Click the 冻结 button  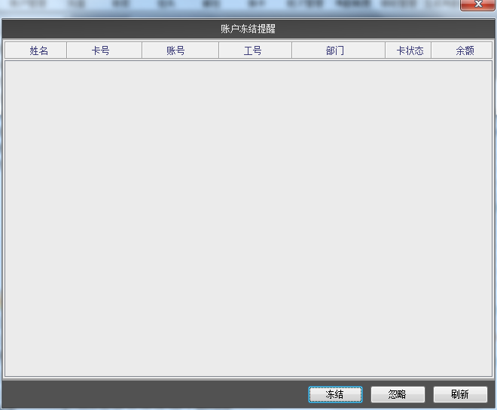click(x=335, y=394)
